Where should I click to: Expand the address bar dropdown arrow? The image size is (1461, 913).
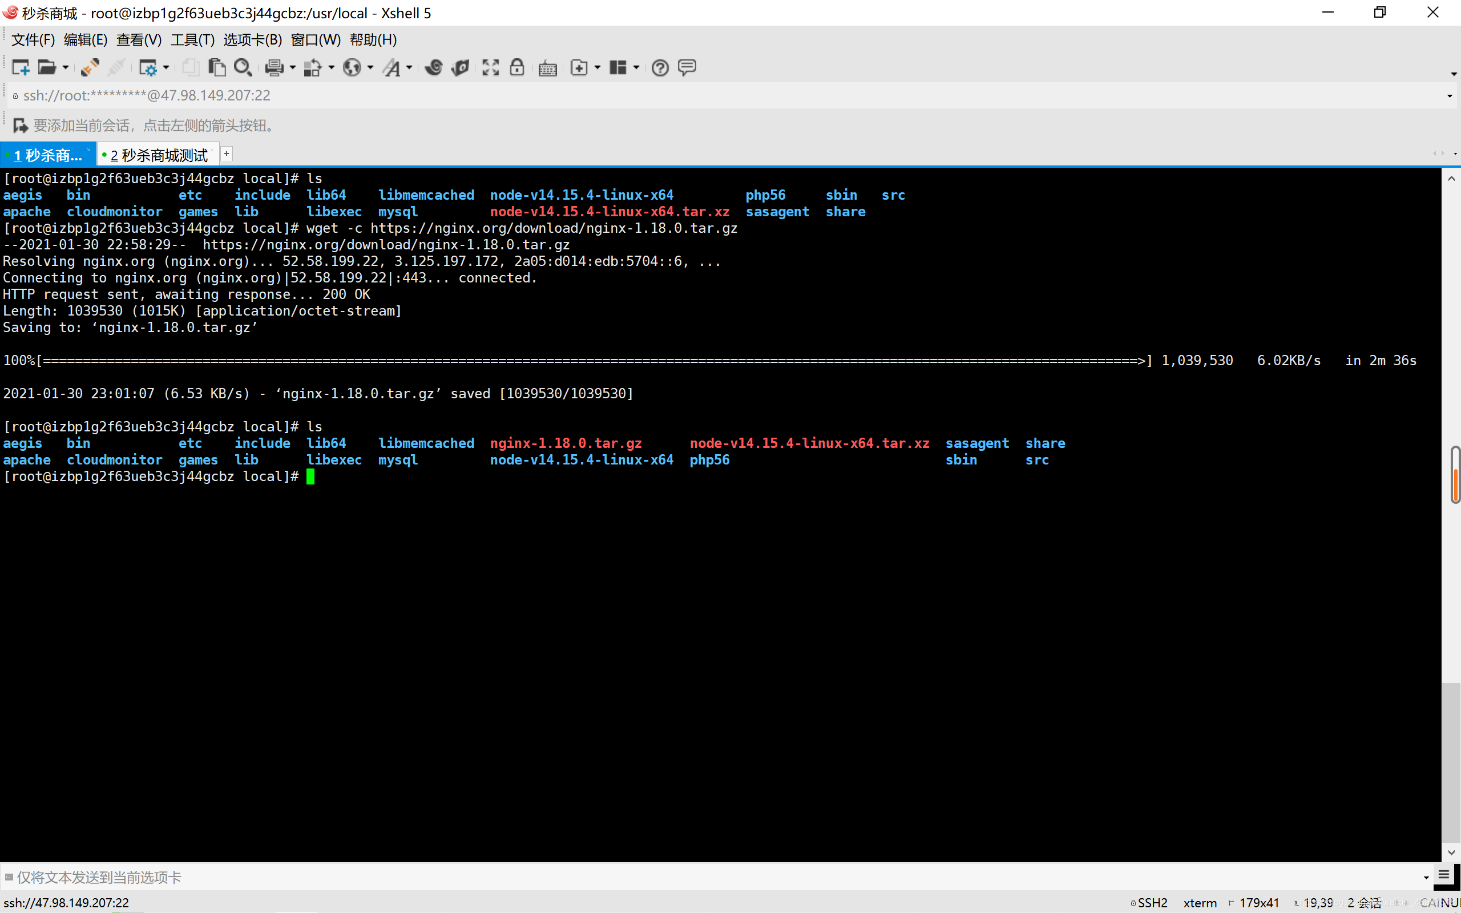(x=1449, y=96)
